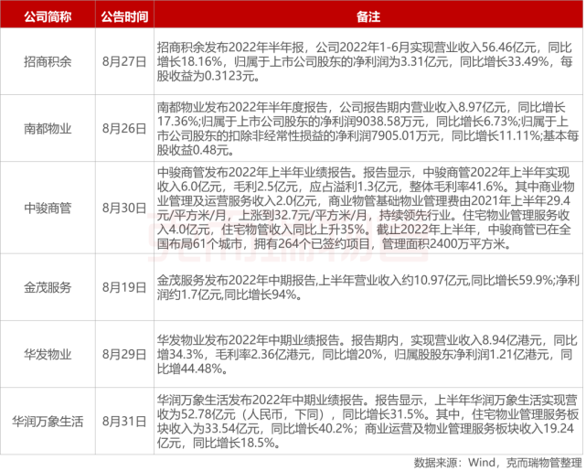Click the 南都物业 half-year report remark text
The height and width of the screenshot is (471, 586).
368,129
